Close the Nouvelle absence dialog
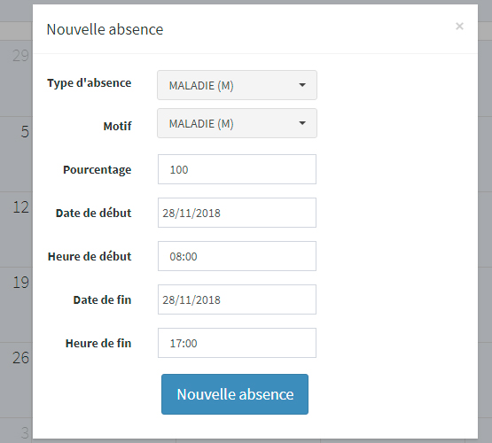Screen dimensions: 492x443 pyautogui.click(x=459, y=27)
